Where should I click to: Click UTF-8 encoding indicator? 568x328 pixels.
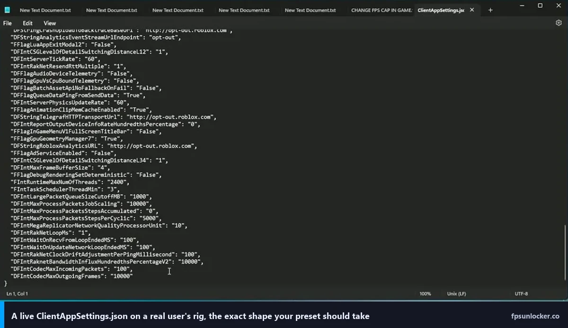(521, 293)
